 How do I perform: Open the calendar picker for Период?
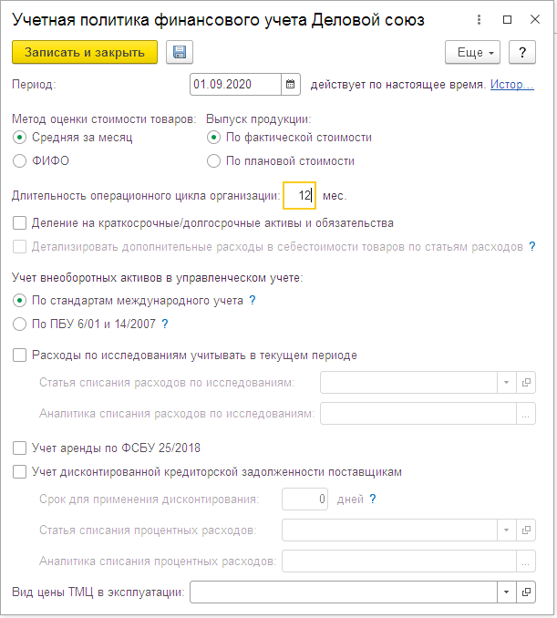(x=291, y=85)
